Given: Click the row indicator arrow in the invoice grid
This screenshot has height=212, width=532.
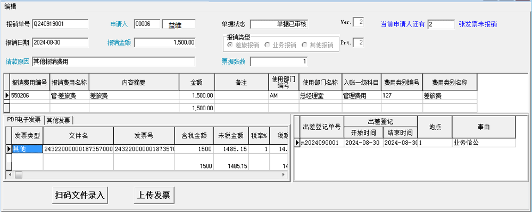Looking at the screenshot, I should 9,149.
